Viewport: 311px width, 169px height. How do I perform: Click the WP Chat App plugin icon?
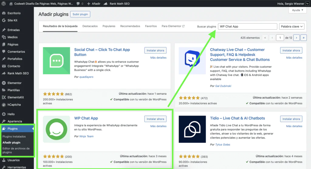coord(56,129)
